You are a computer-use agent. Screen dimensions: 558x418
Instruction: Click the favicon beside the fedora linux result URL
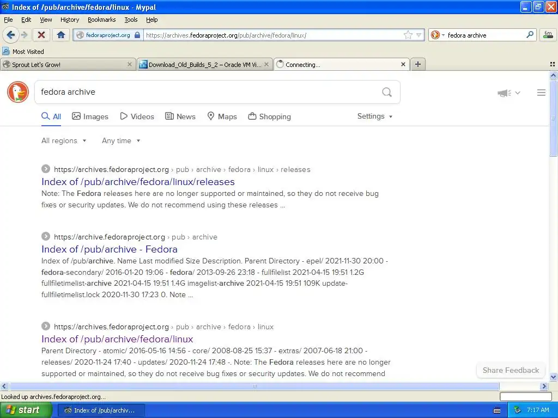[x=46, y=326]
